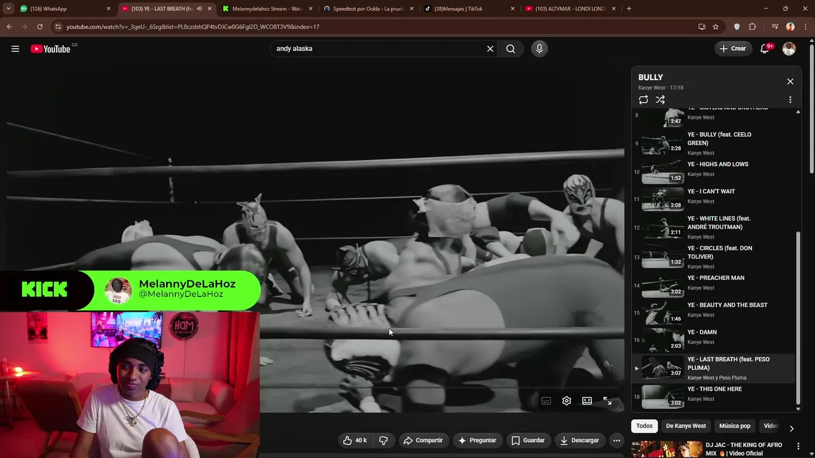Screen dimensions: 815x458
Task: Mute the YE - LAST BREATH tab audio
Action: coord(199,8)
